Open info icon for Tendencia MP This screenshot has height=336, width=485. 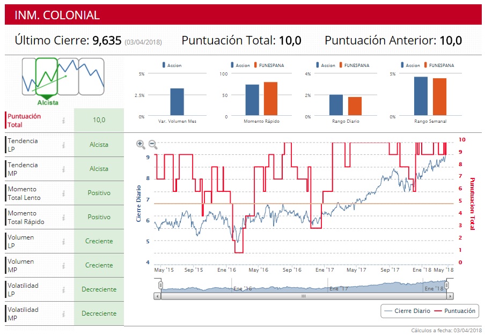pos(64,169)
